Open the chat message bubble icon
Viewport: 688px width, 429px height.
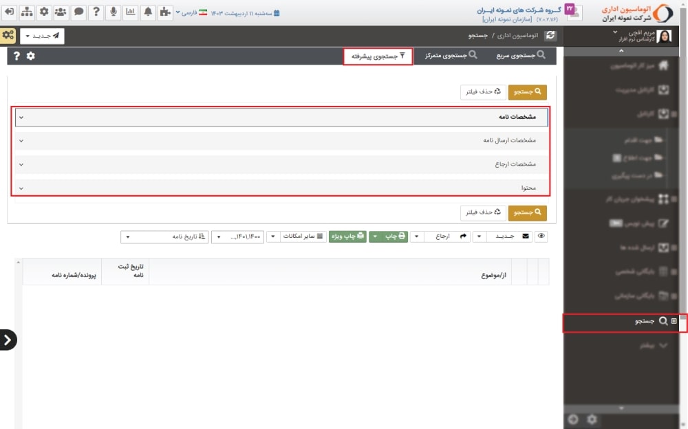tap(78, 12)
